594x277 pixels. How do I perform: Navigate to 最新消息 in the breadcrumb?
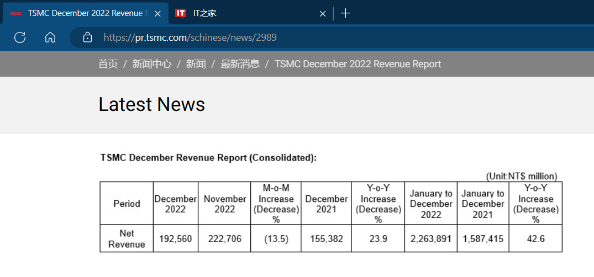tap(240, 64)
